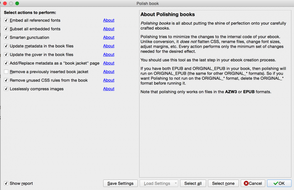Click green maximize button in title bar
Image resolution: width=294 pixels, height=190 pixels.
[17, 4]
